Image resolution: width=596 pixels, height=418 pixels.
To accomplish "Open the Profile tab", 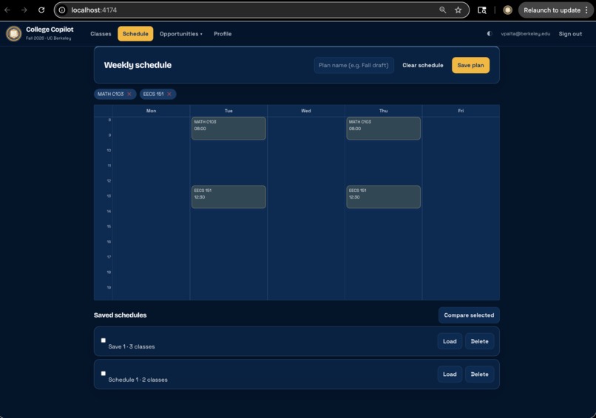I will pos(223,34).
